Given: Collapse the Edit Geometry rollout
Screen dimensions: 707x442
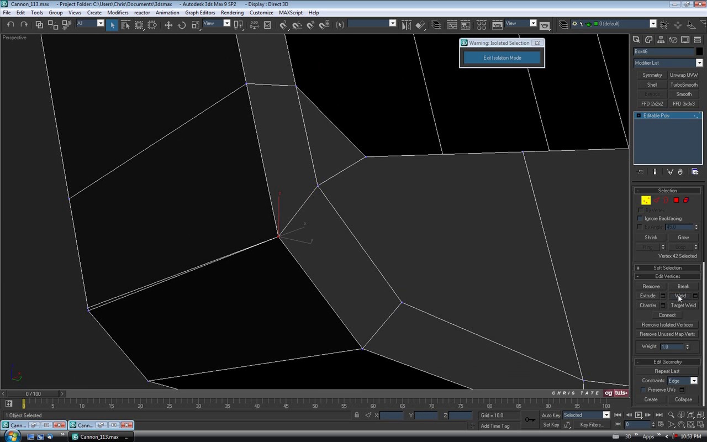Looking at the screenshot, I should [x=668, y=362].
